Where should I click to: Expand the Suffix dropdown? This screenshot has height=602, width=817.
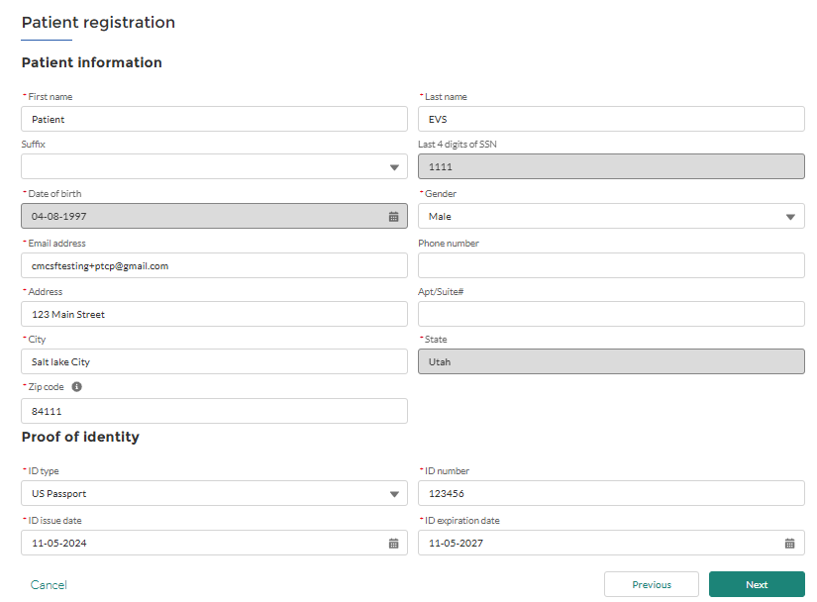214,166
